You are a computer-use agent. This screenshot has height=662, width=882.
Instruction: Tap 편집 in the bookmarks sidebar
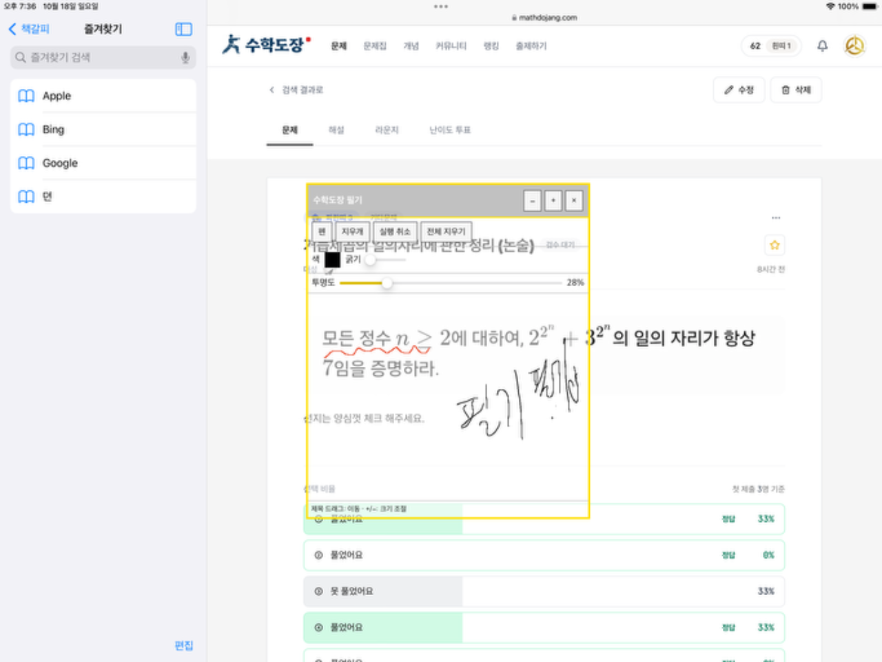[x=184, y=645]
